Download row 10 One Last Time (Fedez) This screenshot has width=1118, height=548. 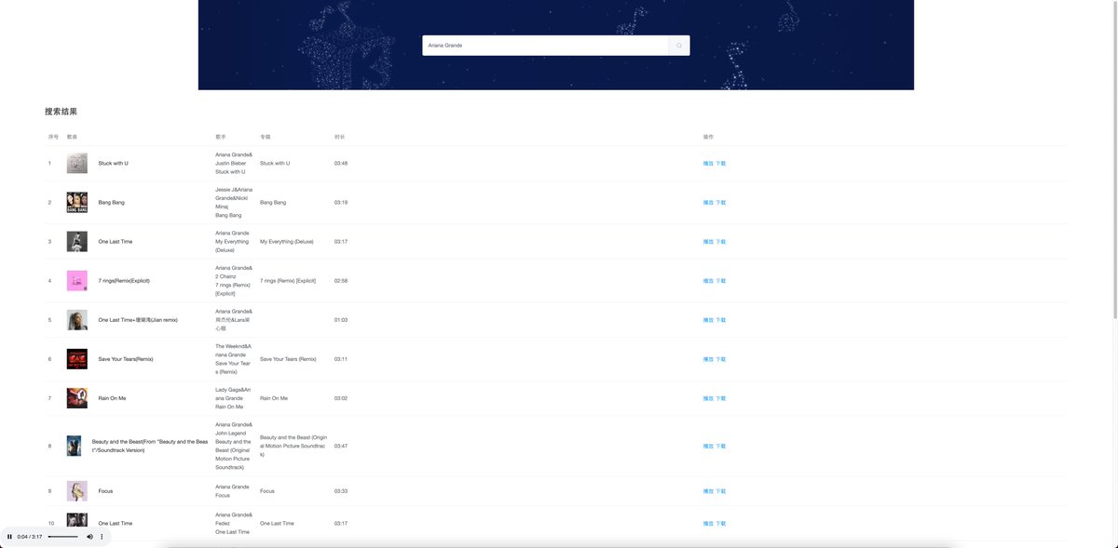click(x=720, y=523)
